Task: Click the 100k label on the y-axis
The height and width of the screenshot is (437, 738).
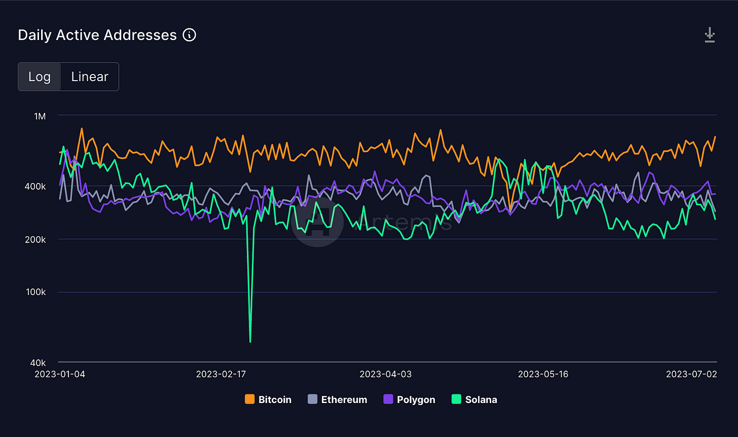Action: (x=36, y=292)
